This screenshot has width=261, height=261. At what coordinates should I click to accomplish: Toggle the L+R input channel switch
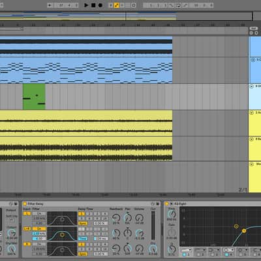click(27, 228)
